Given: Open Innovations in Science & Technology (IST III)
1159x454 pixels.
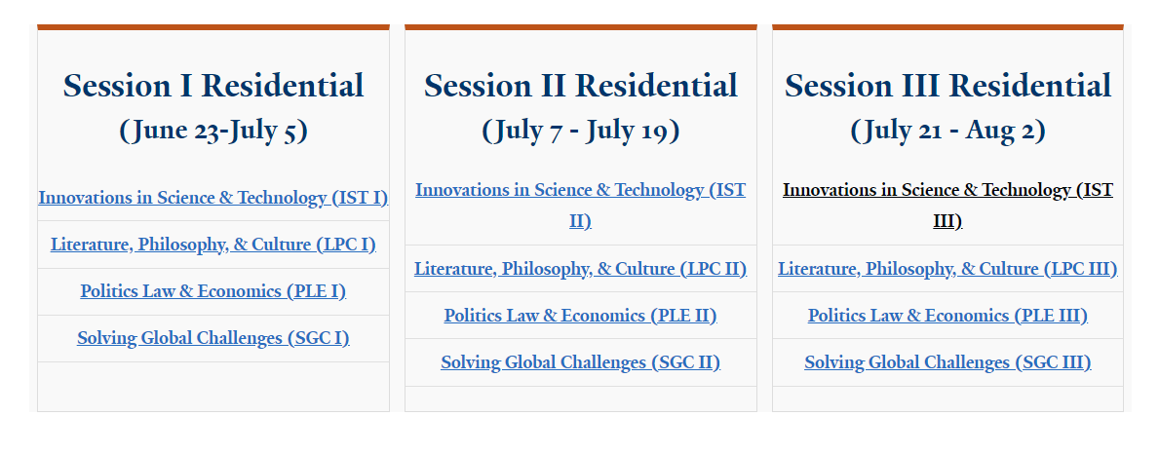Looking at the screenshot, I should point(947,206).
